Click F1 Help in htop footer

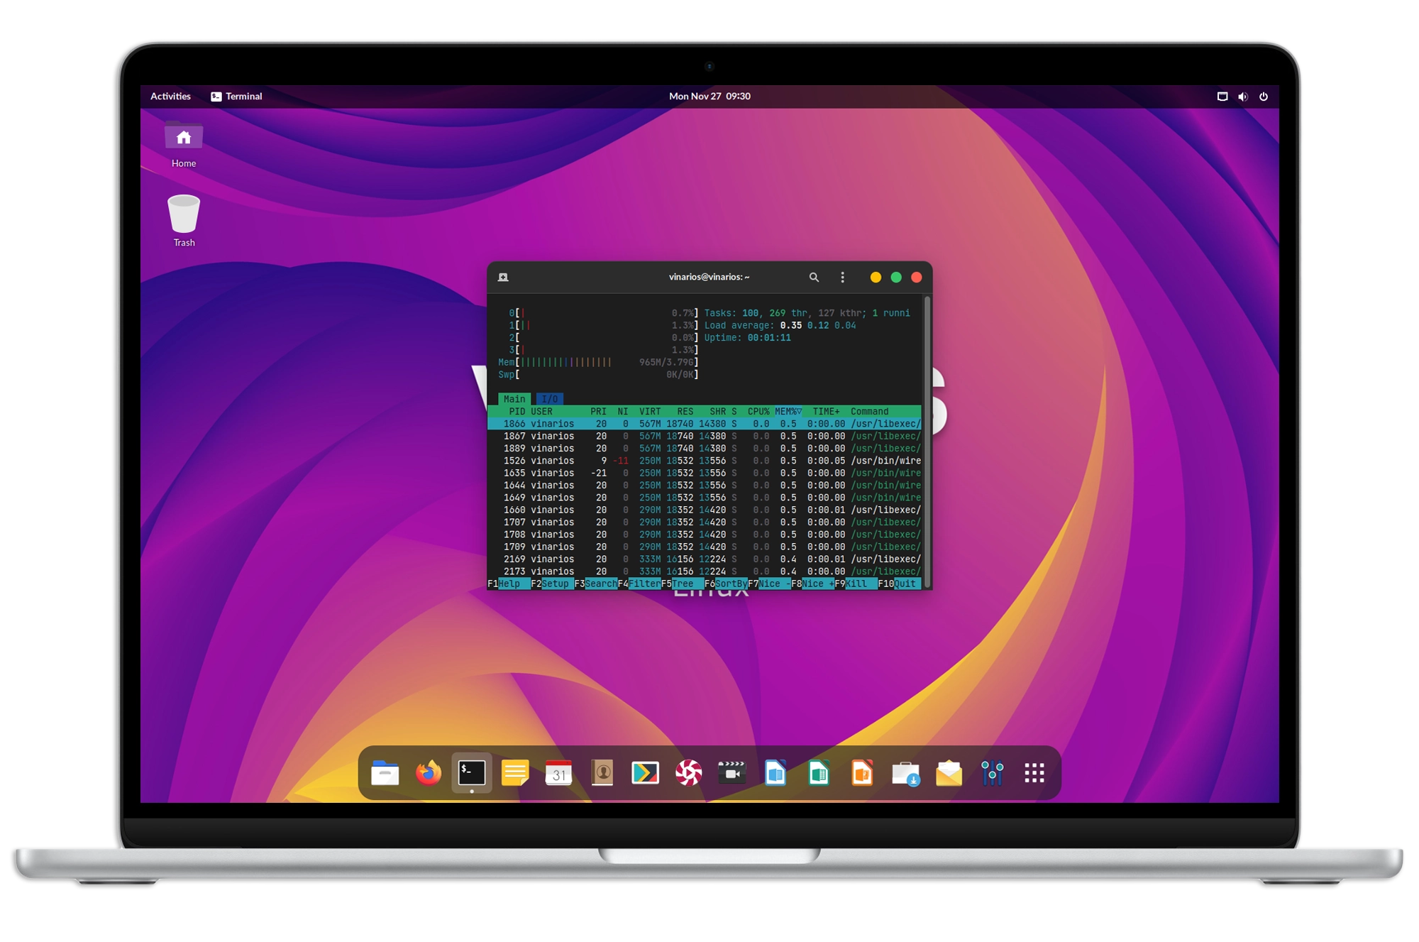point(509,584)
